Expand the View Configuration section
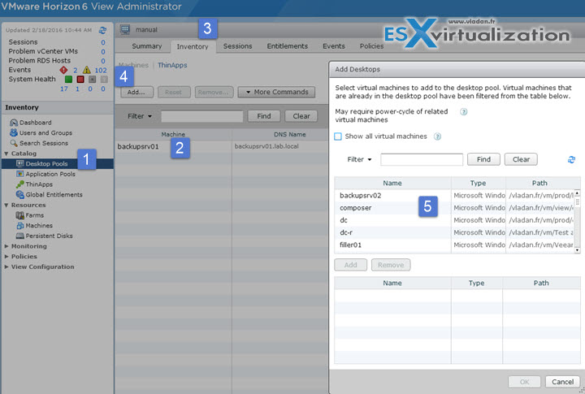The width and height of the screenshot is (585, 394). (x=6, y=266)
